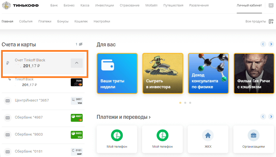Image resolution: width=276 pixels, height=157 pixels.
Task: Click the ЦентрИнвест 3657 Visa card thumbnail
Action: click(x=77, y=101)
